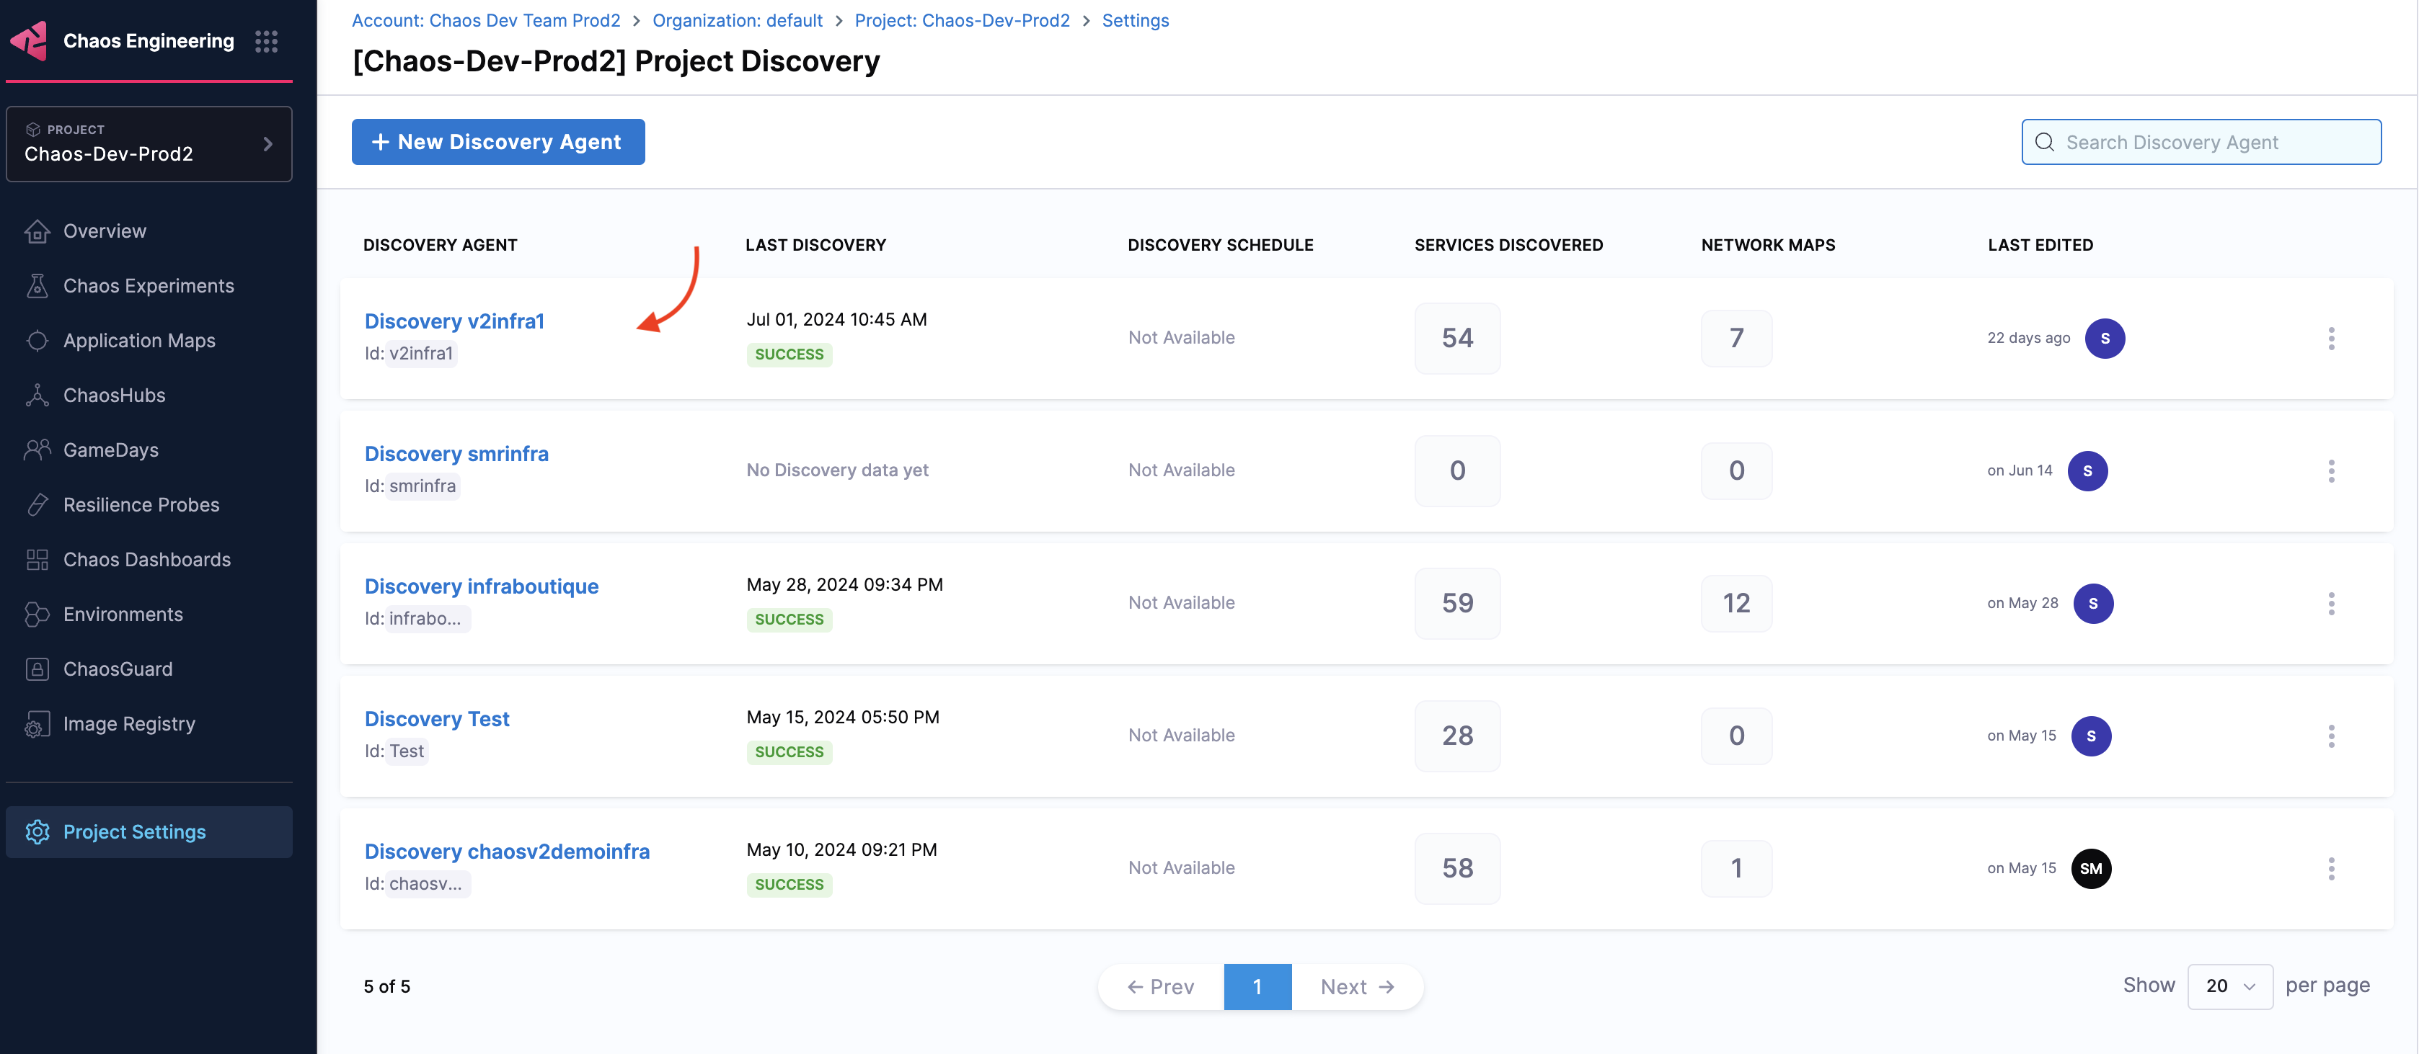Click the New Discovery Agent button

[497, 142]
